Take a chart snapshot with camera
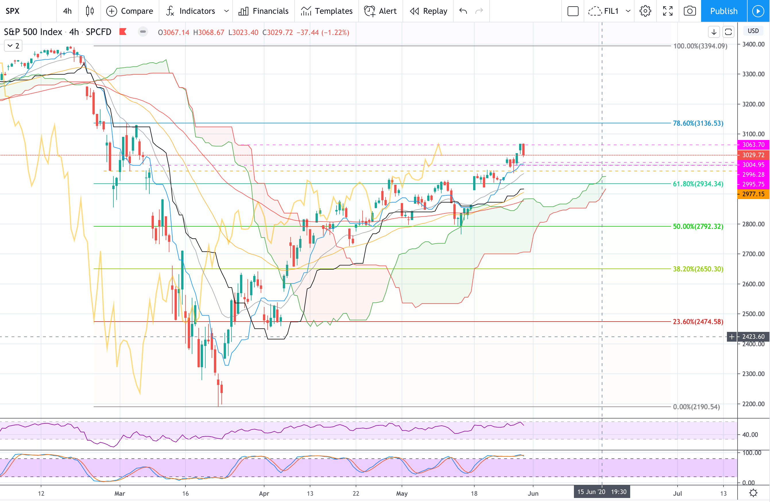Image resolution: width=770 pixels, height=502 pixels. tap(690, 11)
